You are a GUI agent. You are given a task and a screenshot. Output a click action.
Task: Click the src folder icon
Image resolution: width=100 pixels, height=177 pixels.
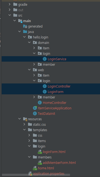tap(15, 15)
